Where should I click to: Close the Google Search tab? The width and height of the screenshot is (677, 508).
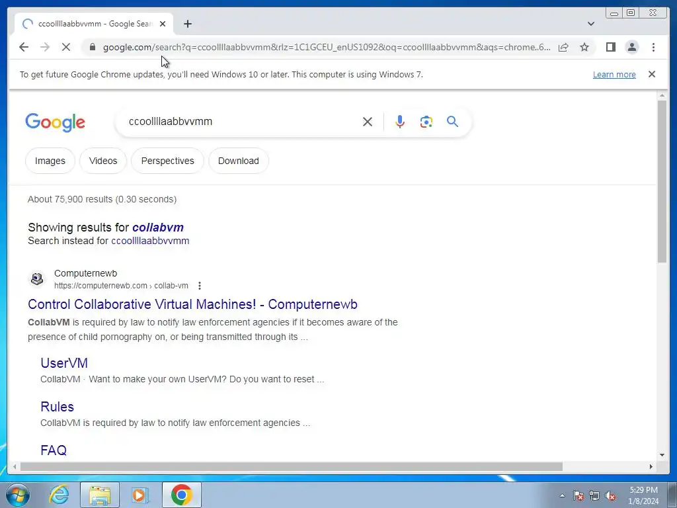(163, 24)
